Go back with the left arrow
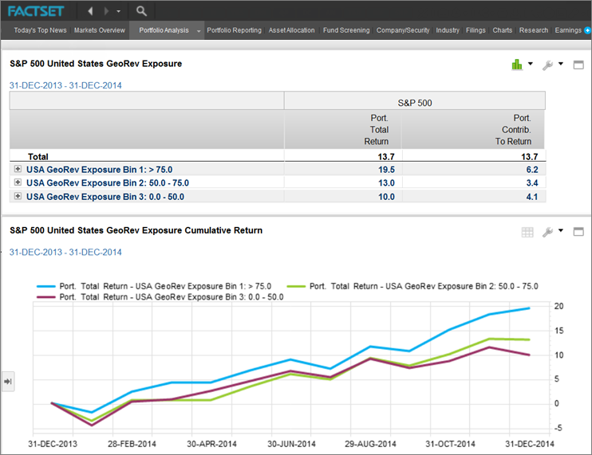592x455 pixels. [x=90, y=11]
